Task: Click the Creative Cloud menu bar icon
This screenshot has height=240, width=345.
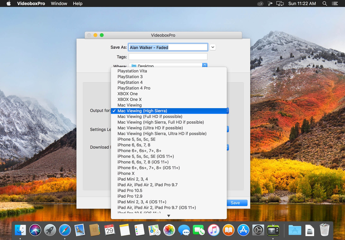Action: click(260, 3)
